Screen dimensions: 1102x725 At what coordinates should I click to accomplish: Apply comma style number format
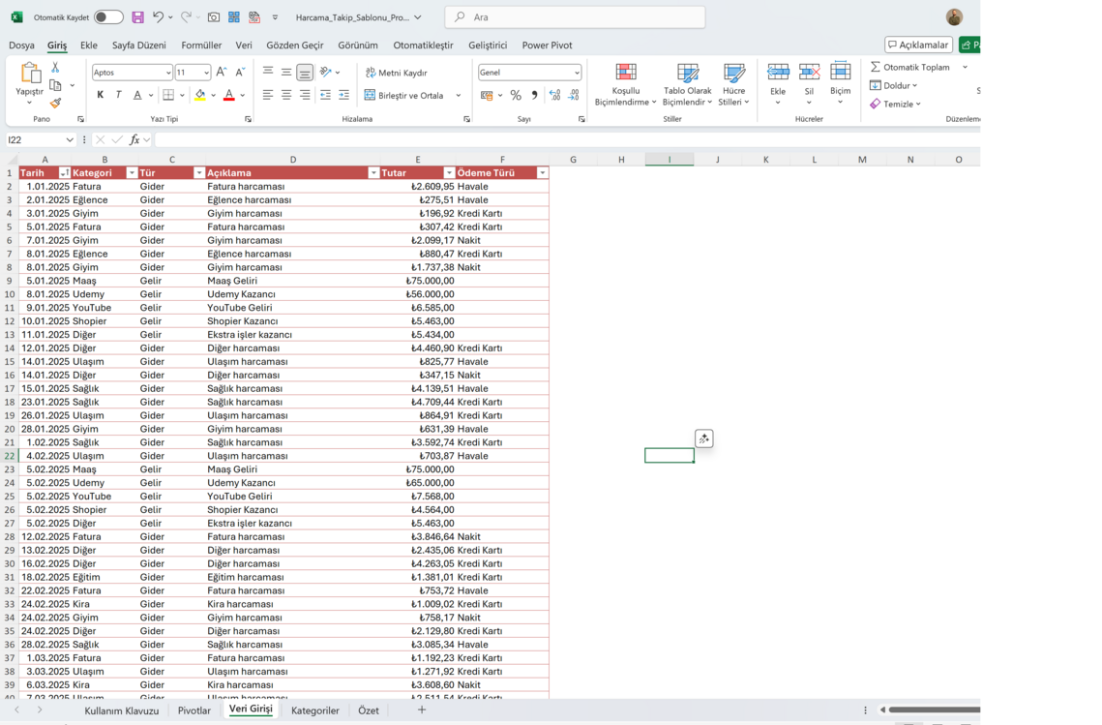pyautogui.click(x=534, y=95)
